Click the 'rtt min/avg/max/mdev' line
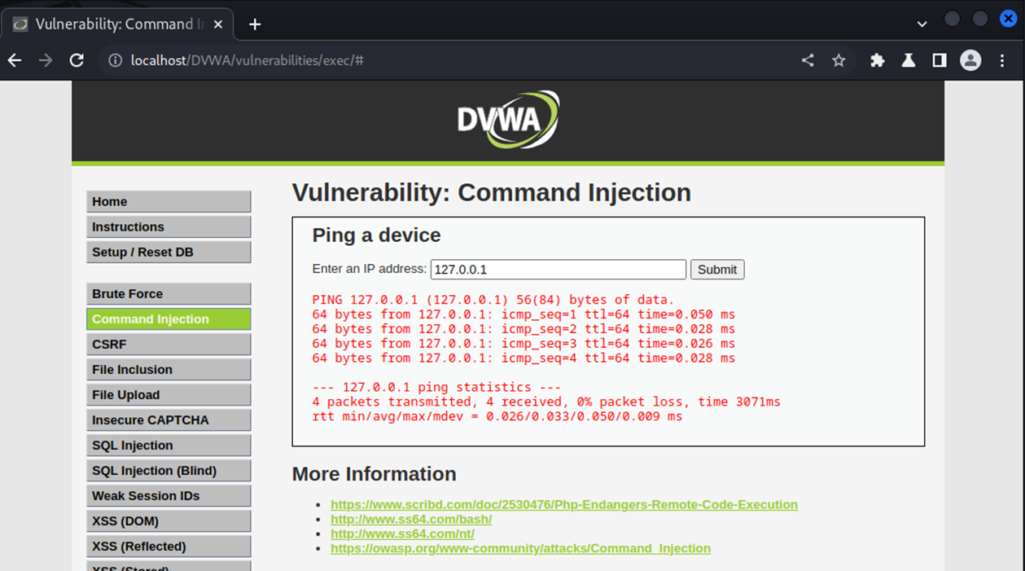 click(497, 417)
